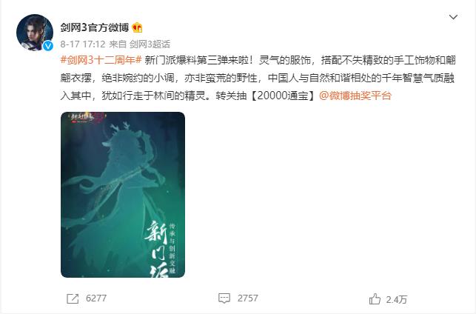
Task: Click the post body text paragraph
Action: 258,78
